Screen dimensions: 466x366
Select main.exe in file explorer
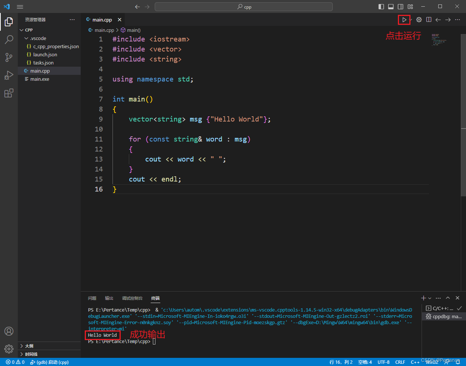49,79
